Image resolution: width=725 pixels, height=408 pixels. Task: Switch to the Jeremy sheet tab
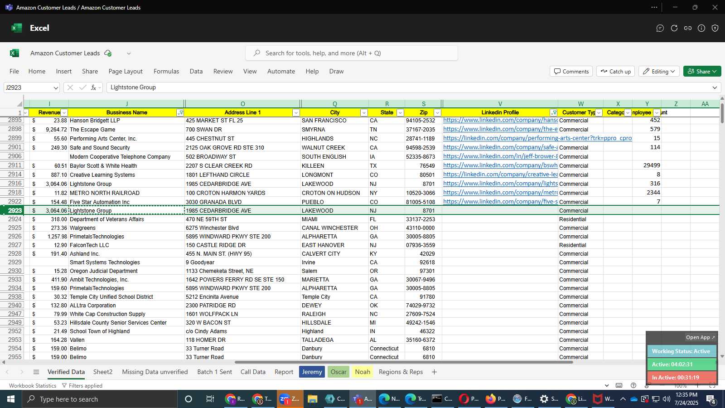(312, 372)
